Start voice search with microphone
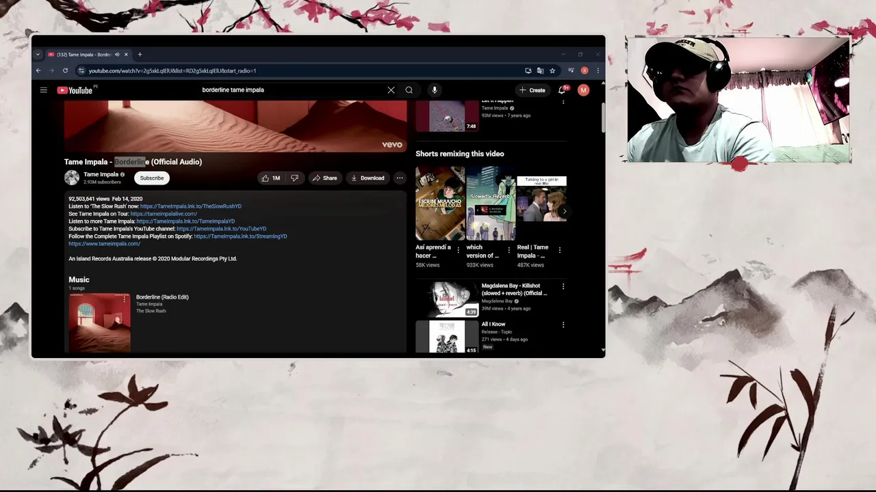The image size is (876, 492). click(434, 90)
